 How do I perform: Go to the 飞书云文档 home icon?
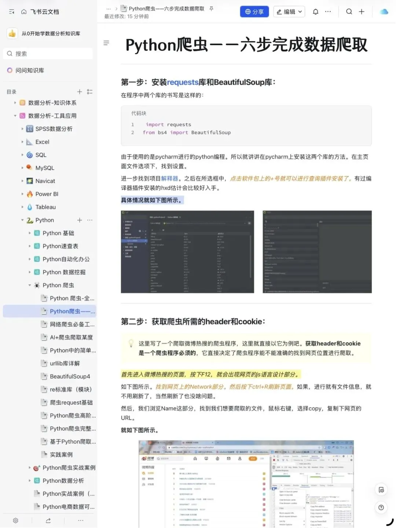click(x=24, y=12)
